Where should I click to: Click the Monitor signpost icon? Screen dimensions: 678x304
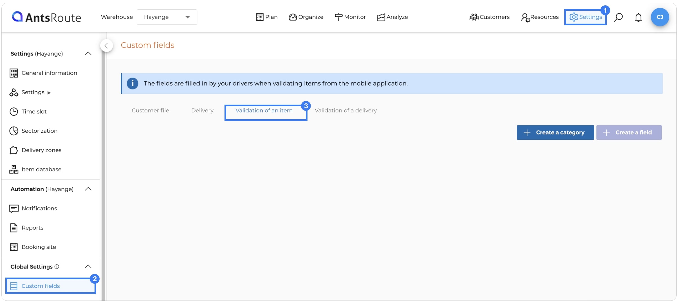point(339,17)
